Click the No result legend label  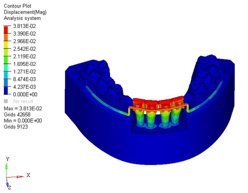(x=23, y=101)
